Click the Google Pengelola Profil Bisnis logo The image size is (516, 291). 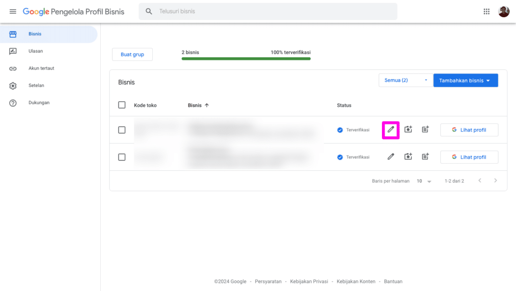pos(74,12)
